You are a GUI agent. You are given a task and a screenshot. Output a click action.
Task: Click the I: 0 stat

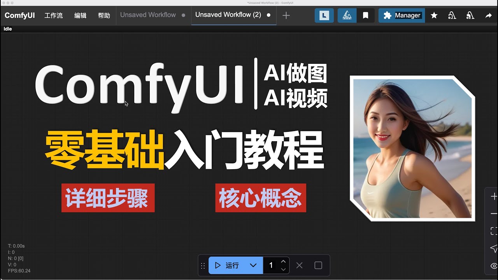(x=11, y=252)
